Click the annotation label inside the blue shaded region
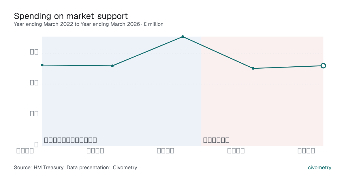The width and height of the screenshot is (346, 181). pyautogui.click(x=70, y=140)
